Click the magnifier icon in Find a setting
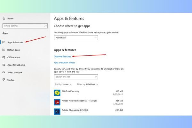 [x=45, y=26]
